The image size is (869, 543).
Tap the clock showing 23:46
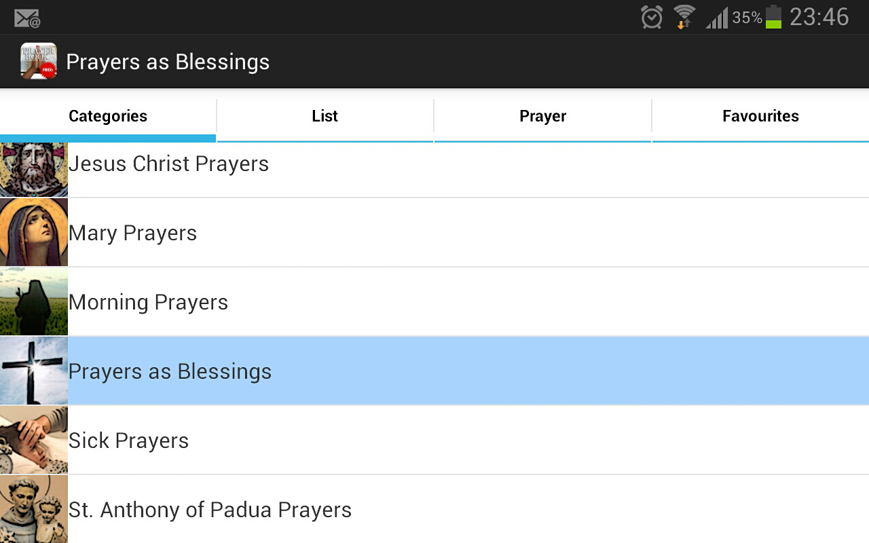819,17
